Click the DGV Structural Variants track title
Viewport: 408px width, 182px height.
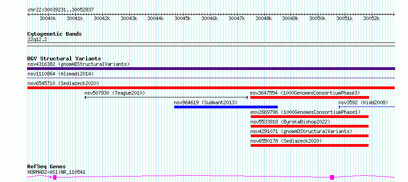point(64,59)
